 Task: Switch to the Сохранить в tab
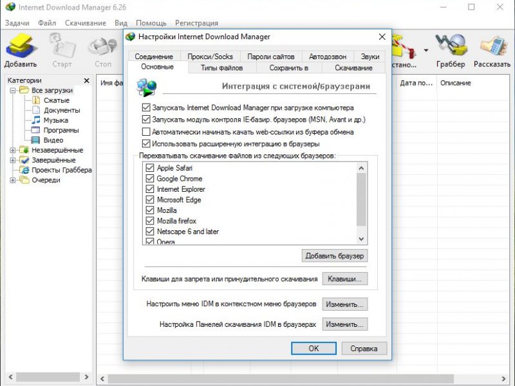(x=288, y=68)
